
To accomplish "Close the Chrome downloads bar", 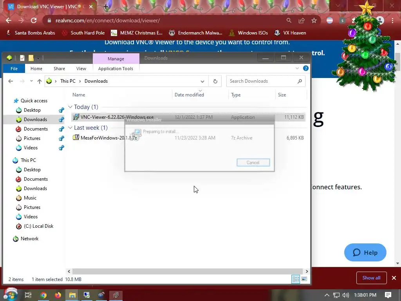I will [394, 278].
